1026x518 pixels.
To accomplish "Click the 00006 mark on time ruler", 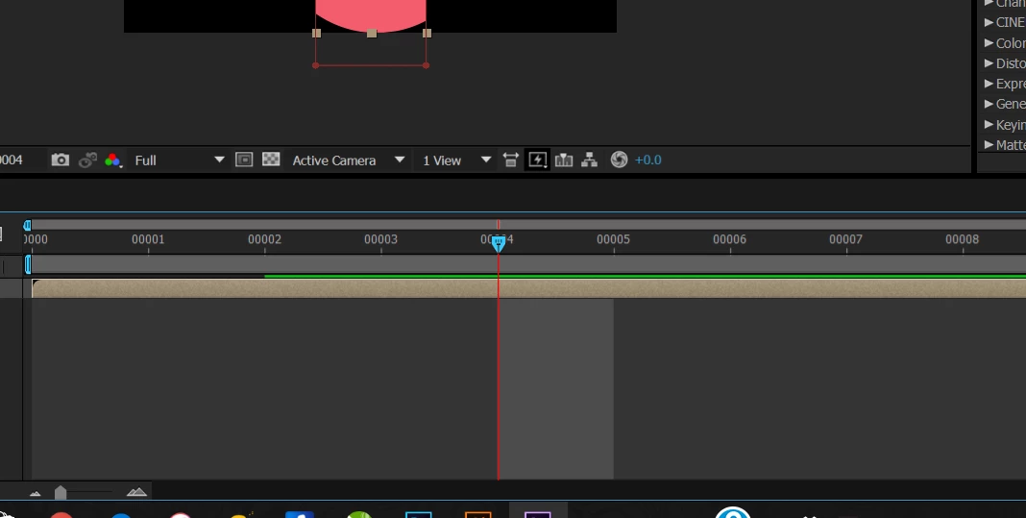I will tap(729, 239).
